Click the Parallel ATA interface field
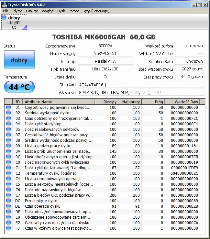The height and width of the screenshot is (239, 210). click(x=105, y=61)
